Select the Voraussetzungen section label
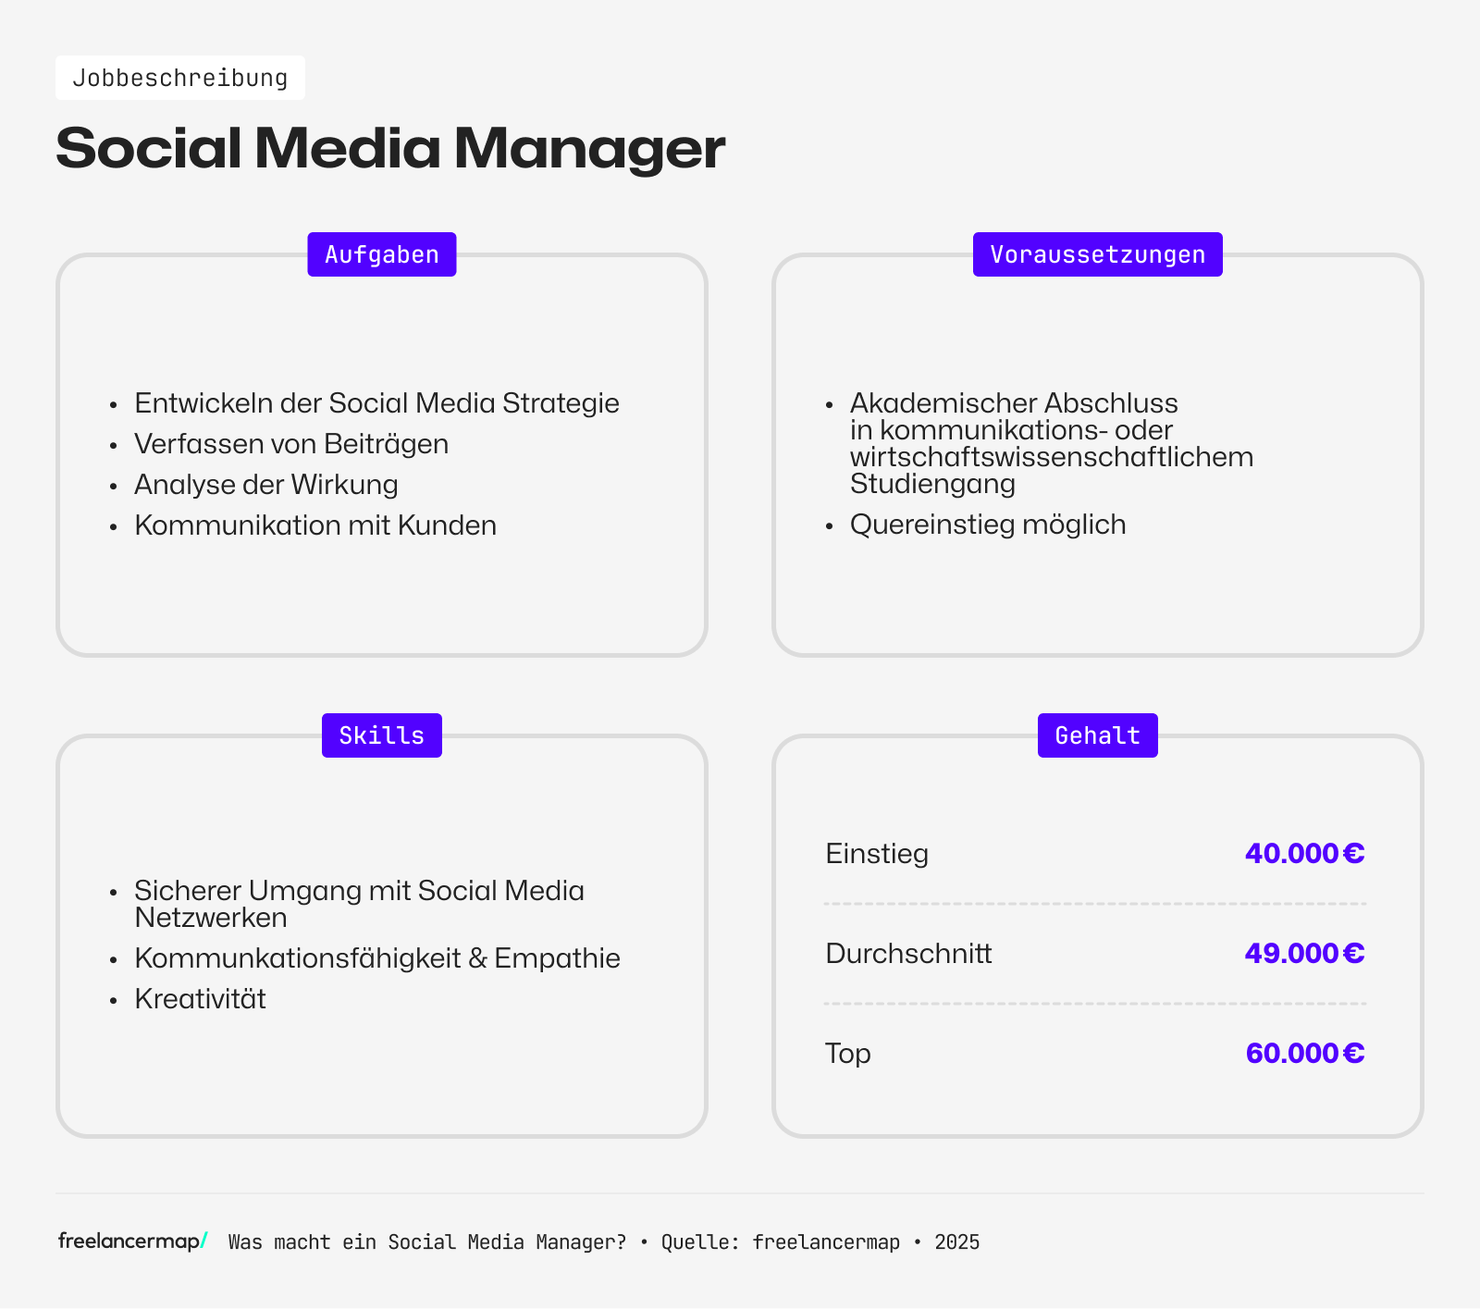This screenshot has width=1480, height=1309. click(x=1097, y=254)
